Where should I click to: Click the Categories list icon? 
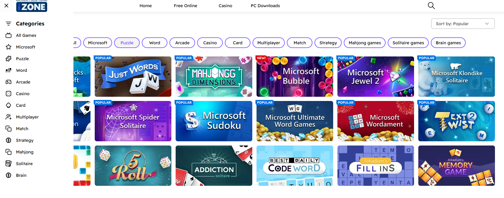click(x=9, y=24)
